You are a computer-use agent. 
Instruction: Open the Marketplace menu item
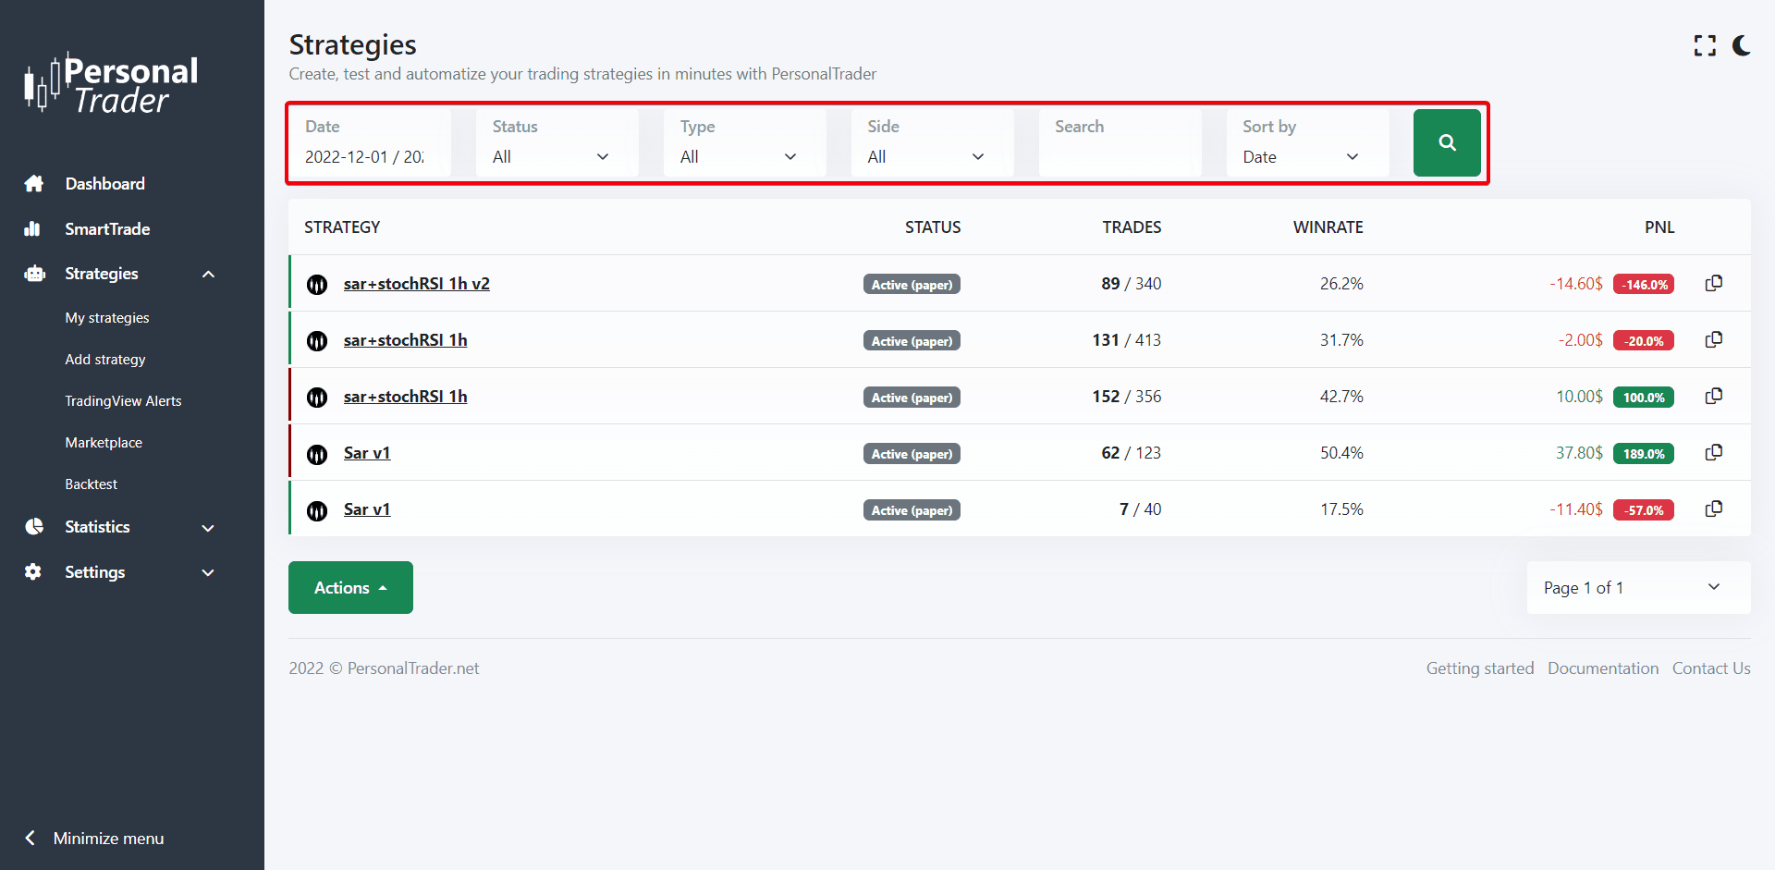pos(104,443)
